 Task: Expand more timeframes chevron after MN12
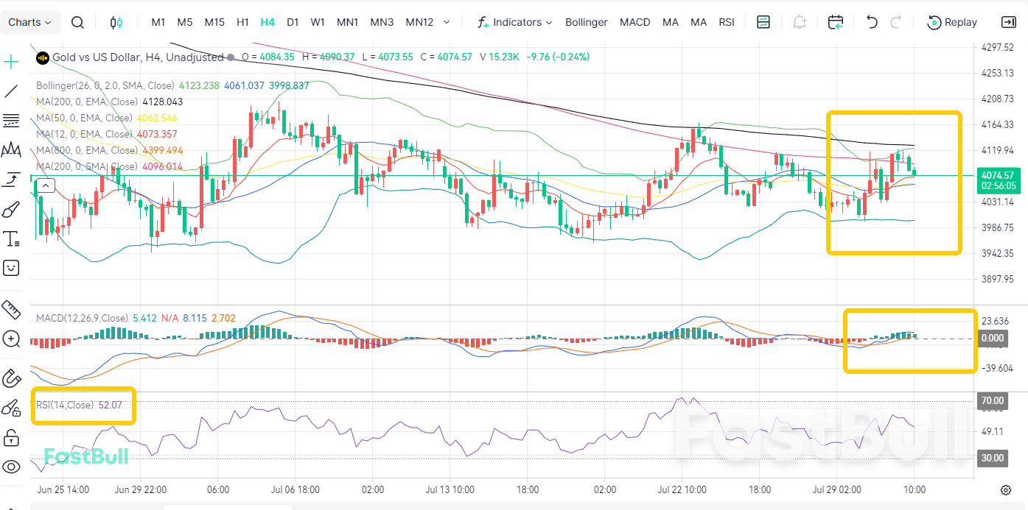pos(447,22)
